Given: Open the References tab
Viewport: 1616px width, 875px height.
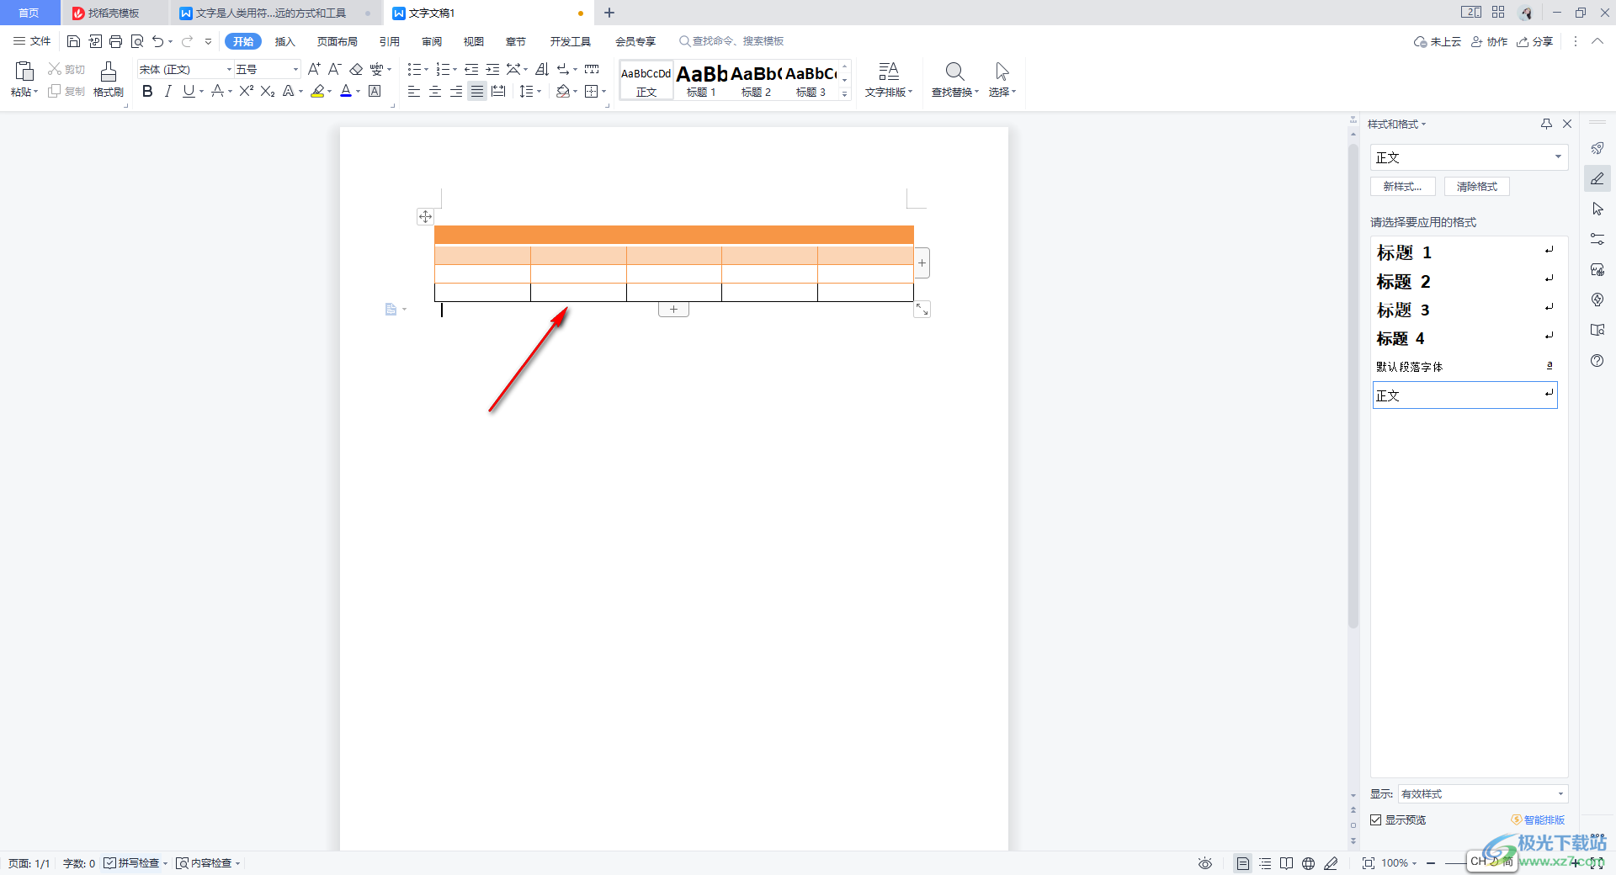Looking at the screenshot, I should click(390, 41).
